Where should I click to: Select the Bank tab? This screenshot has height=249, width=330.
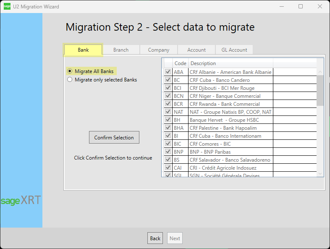click(83, 50)
